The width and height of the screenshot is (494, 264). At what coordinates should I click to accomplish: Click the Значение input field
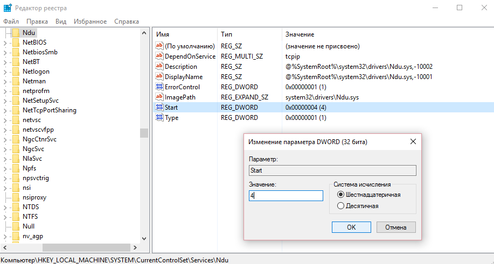point(286,196)
